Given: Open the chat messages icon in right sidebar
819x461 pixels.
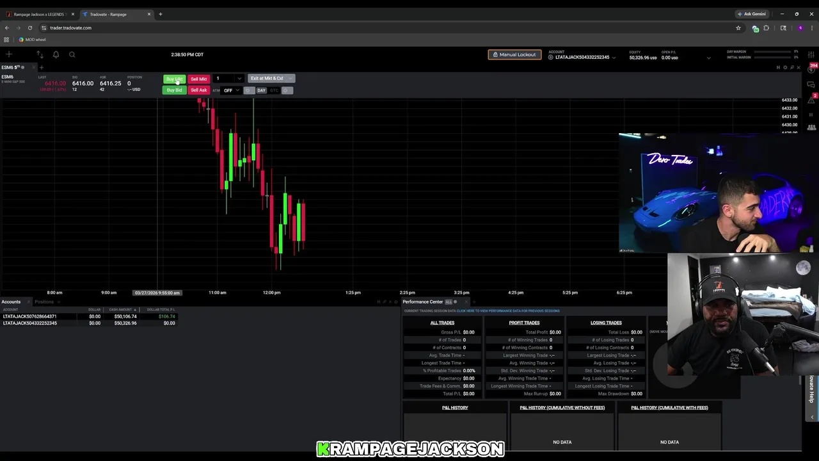Looking at the screenshot, I should click(812, 85).
